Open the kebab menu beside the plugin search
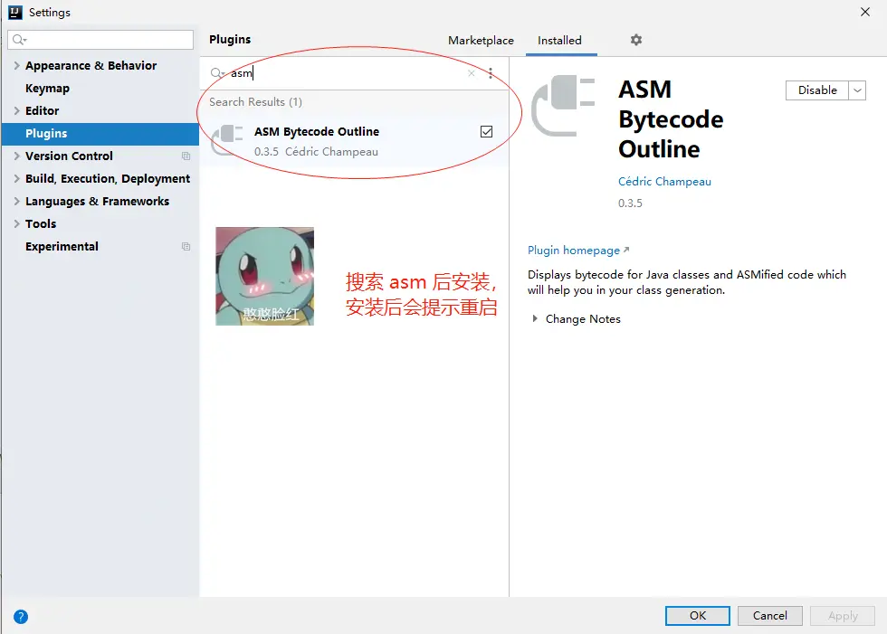 click(x=490, y=72)
